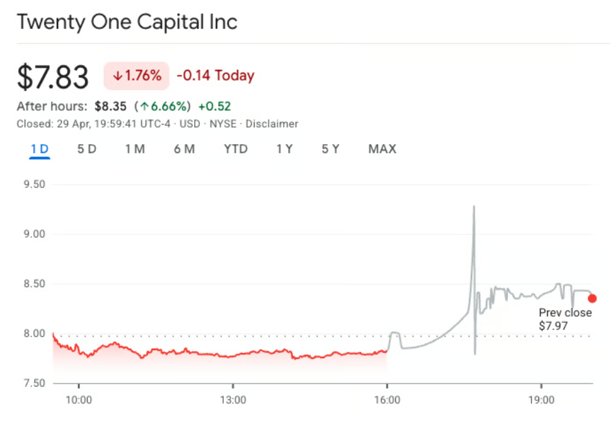This screenshot has height=423, width=612.
Task: Switch to the 5D chart range
Action: [87, 149]
